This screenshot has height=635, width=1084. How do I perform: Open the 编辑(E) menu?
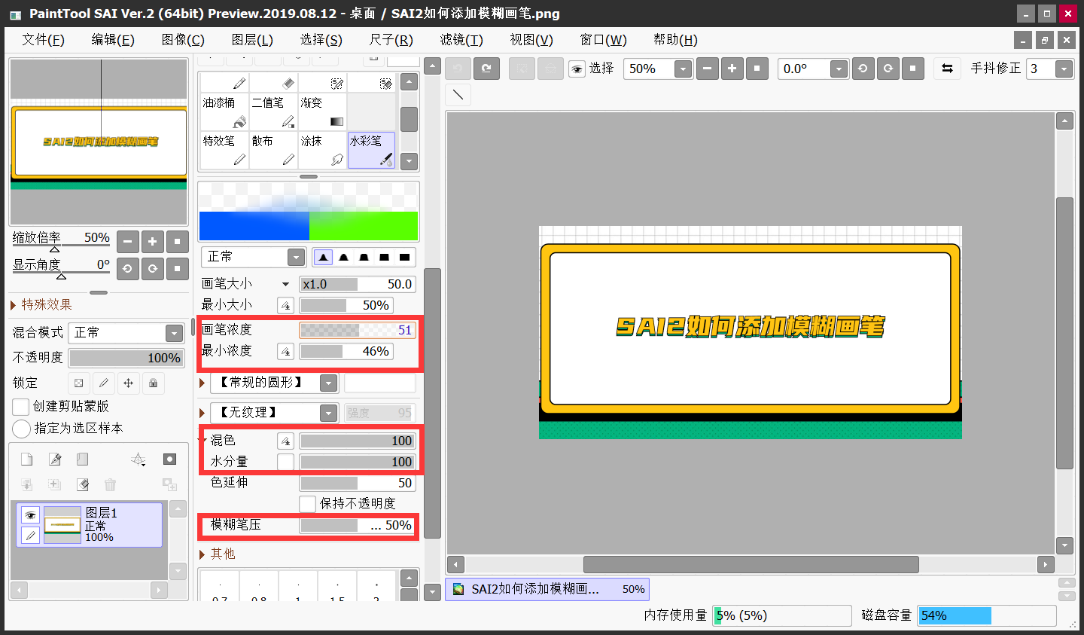[113, 40]
